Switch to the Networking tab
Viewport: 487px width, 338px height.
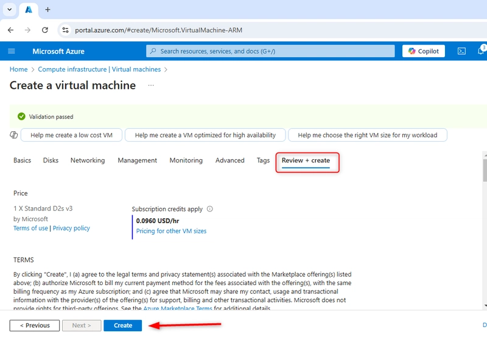[88, 160]
